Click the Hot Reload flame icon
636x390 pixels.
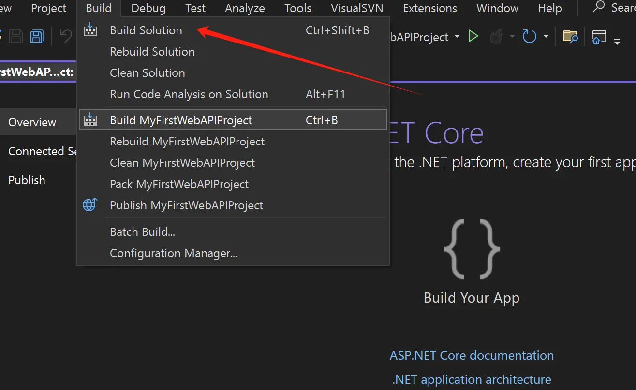(496, 37)
